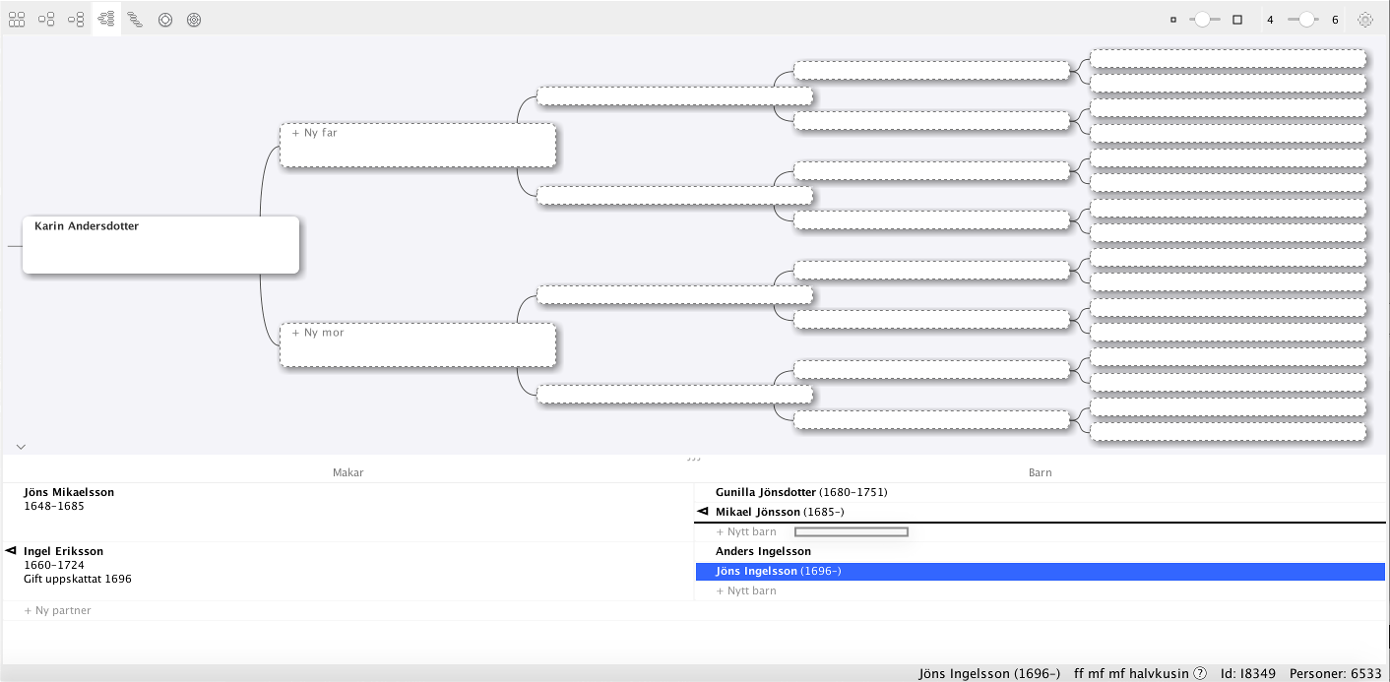Adjust the generations slider between 4 and 6
Image resolution: width=1390 pixels, height=682 pixels.
click(x=1305, y=20)
